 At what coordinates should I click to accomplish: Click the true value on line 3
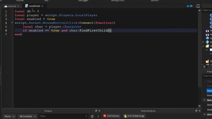[51, 19]
